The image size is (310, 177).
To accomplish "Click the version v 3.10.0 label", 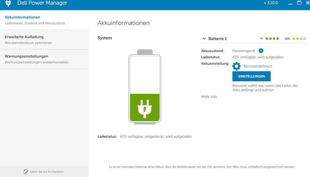I will point(271,3).
